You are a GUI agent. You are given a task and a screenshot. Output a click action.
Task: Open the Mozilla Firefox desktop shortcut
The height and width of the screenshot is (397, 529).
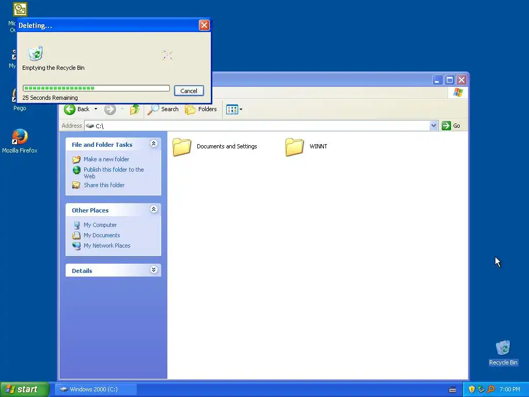point(20,141)
